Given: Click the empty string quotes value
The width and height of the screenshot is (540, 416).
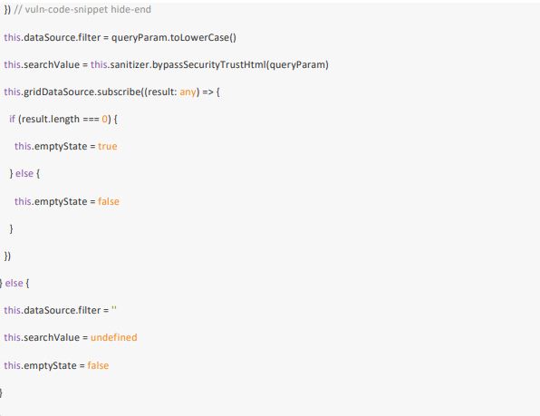Looking at the screenshot, I should pos(114,308).
